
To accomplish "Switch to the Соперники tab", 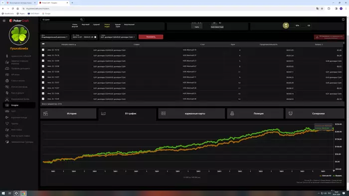I will [315, 113].
